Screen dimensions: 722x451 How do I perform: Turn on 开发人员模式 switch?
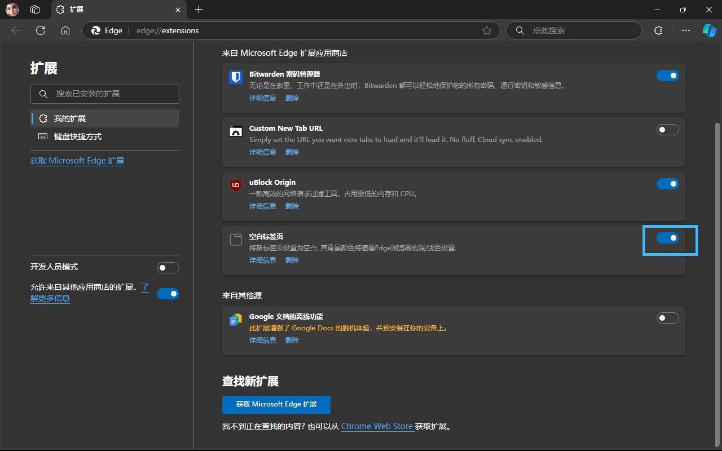pos(168,268)
